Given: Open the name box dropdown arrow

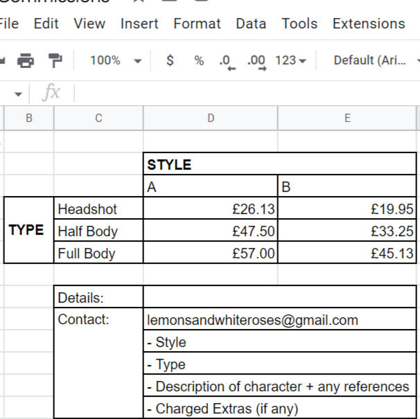Looking at the screenshot, I should pos(18,94).
